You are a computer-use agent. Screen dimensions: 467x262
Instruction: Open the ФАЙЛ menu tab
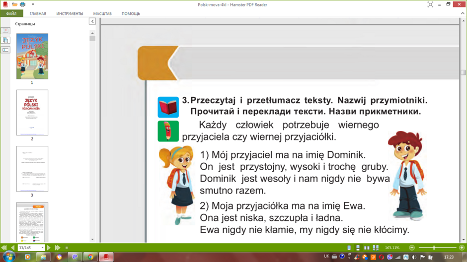11,13
